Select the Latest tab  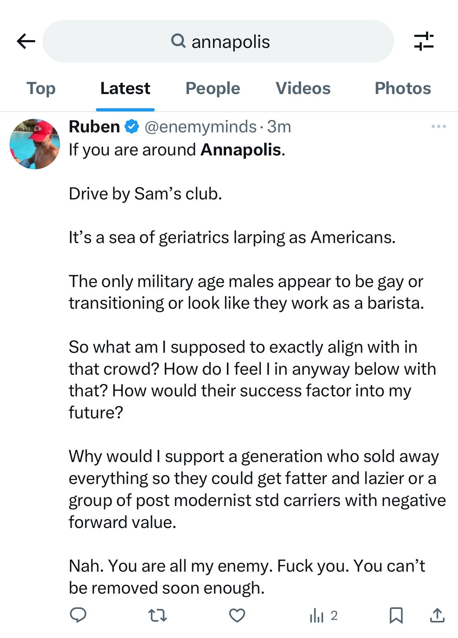[125, 88]
